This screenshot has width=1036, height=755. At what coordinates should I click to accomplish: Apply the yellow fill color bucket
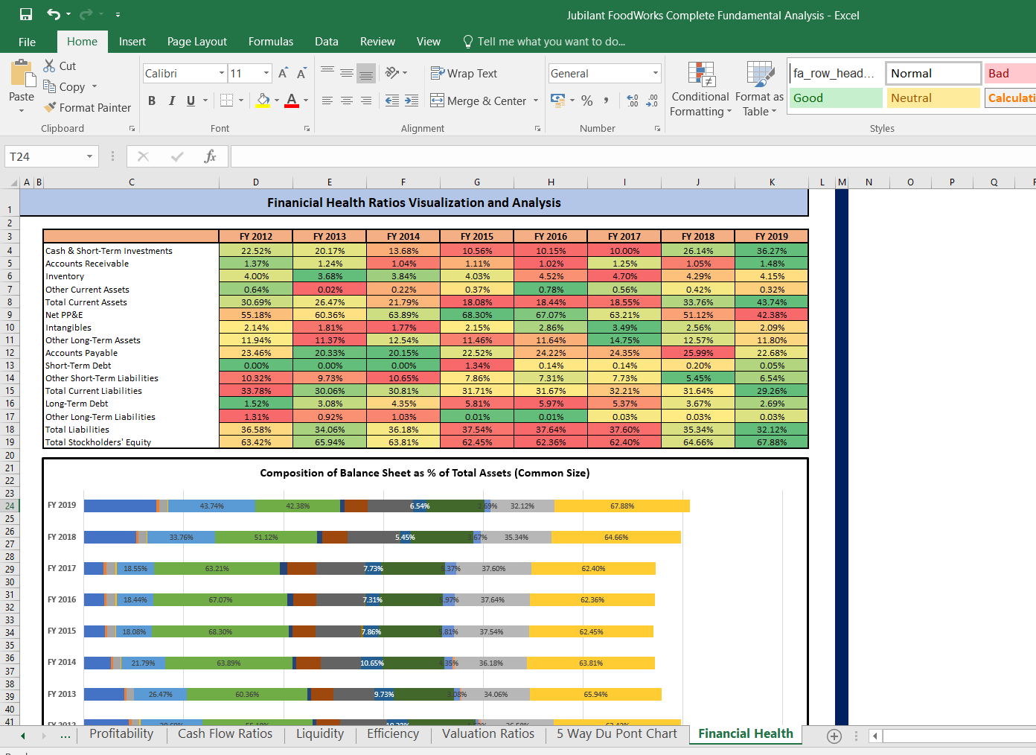click(263, 100)
